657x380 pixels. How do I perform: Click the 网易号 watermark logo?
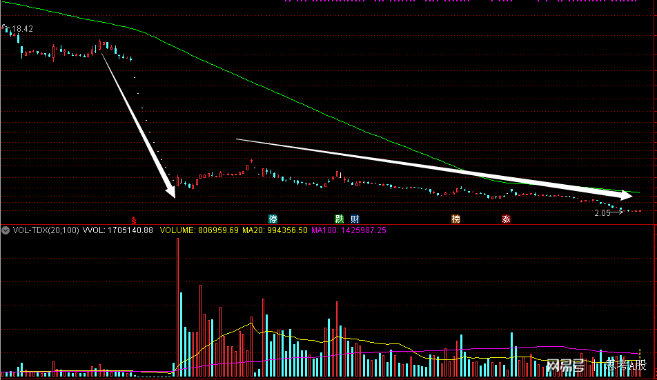[565, 365]
